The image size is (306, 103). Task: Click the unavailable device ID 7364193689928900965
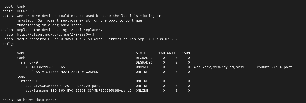point(45,67)
